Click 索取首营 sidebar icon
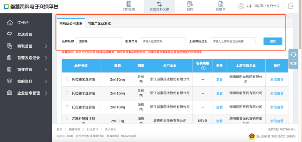The height and width of the screenshot is (142, 302). click(x=9, y=46)
